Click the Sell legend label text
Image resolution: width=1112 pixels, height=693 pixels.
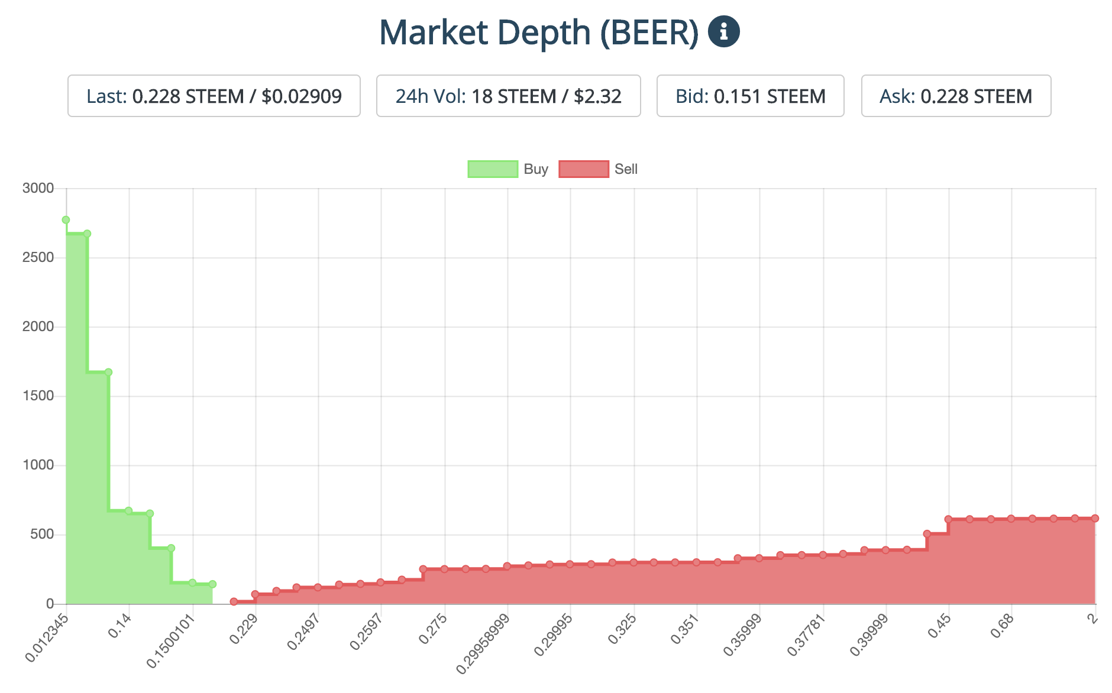(x=626, y=169)
